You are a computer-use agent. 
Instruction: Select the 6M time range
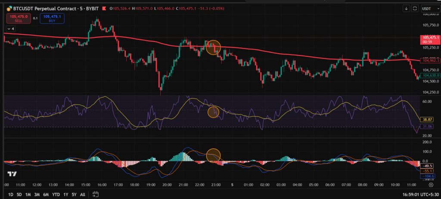(46, 195)
